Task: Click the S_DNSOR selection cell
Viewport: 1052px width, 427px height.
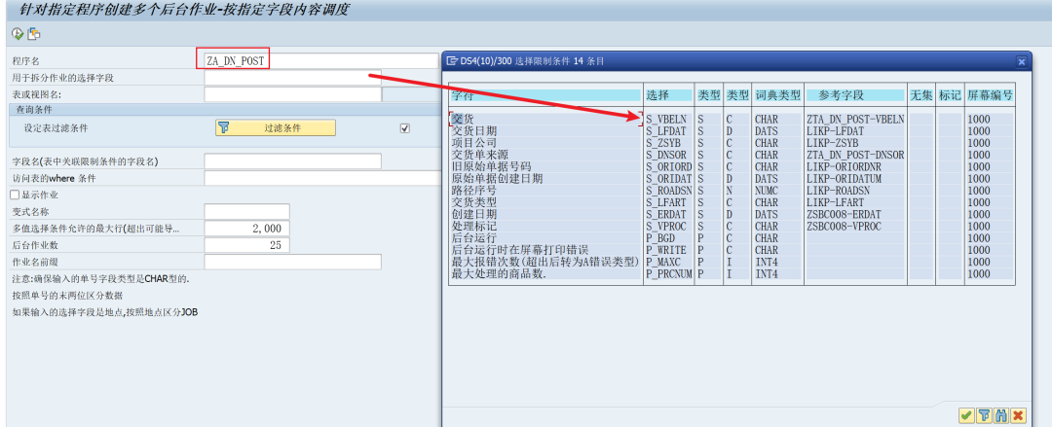Action: coord(667,155)
